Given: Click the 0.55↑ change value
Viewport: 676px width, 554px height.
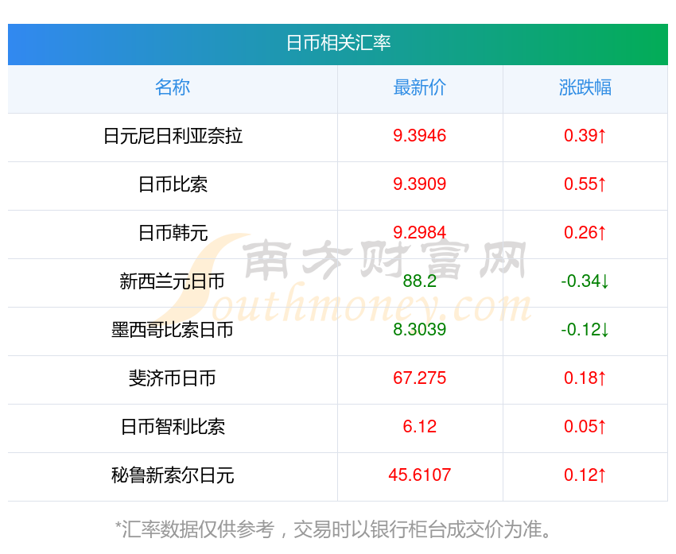Looking at the screenshot, I should coord(585,184).
